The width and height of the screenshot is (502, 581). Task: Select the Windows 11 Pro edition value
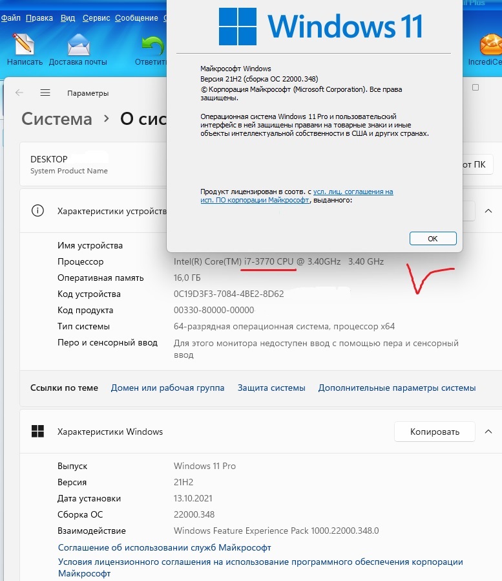tap(205, 466)
